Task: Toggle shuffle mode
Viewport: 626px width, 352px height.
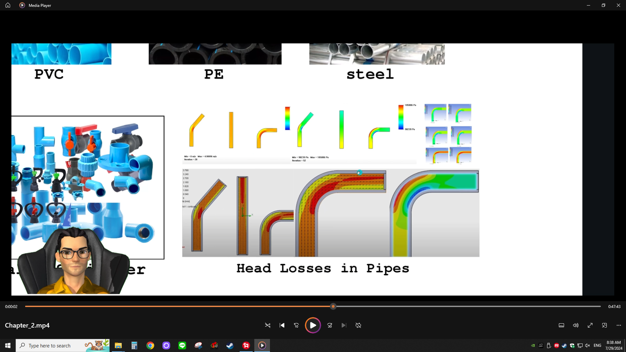Action: tap(268, 325)
